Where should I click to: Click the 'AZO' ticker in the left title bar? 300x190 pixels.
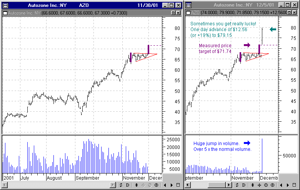coord(84,5)
